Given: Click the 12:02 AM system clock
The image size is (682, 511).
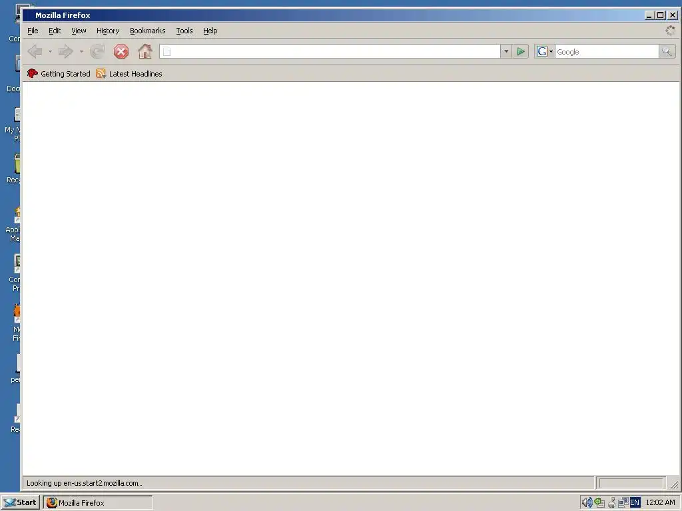Looking at the screenshot, I should coord(660,503).
